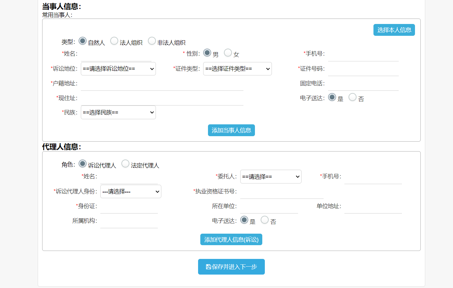Open the 证件类型 dropdown
The image size is (453, 288).
pos(237,69)
